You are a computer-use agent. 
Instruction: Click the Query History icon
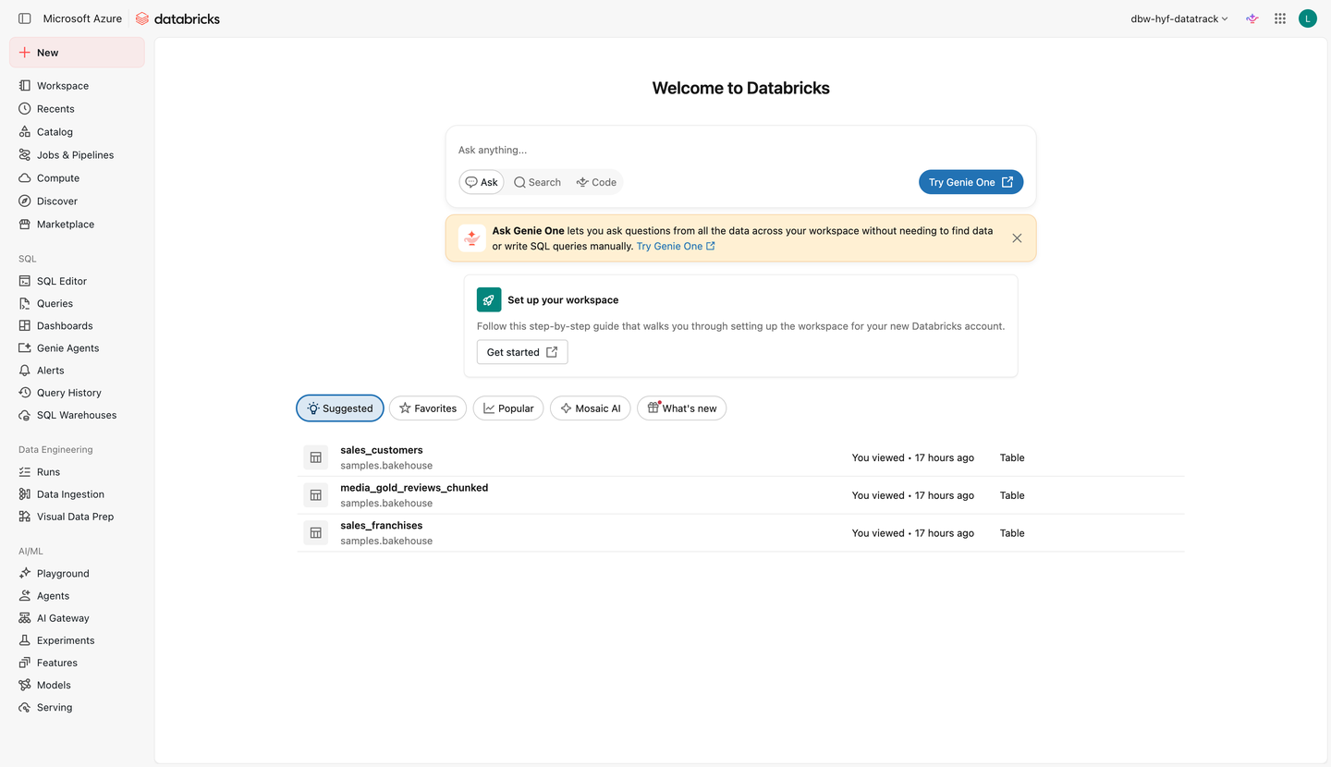25,393
